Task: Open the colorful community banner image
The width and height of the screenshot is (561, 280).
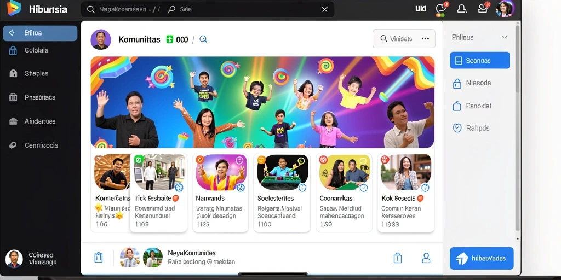Action: (262, 102)
